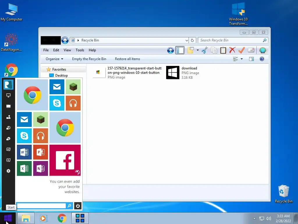The image size is (298, 224).
Task: Open the PowerPoint tile in Start menu
Action: pos(40,152)
